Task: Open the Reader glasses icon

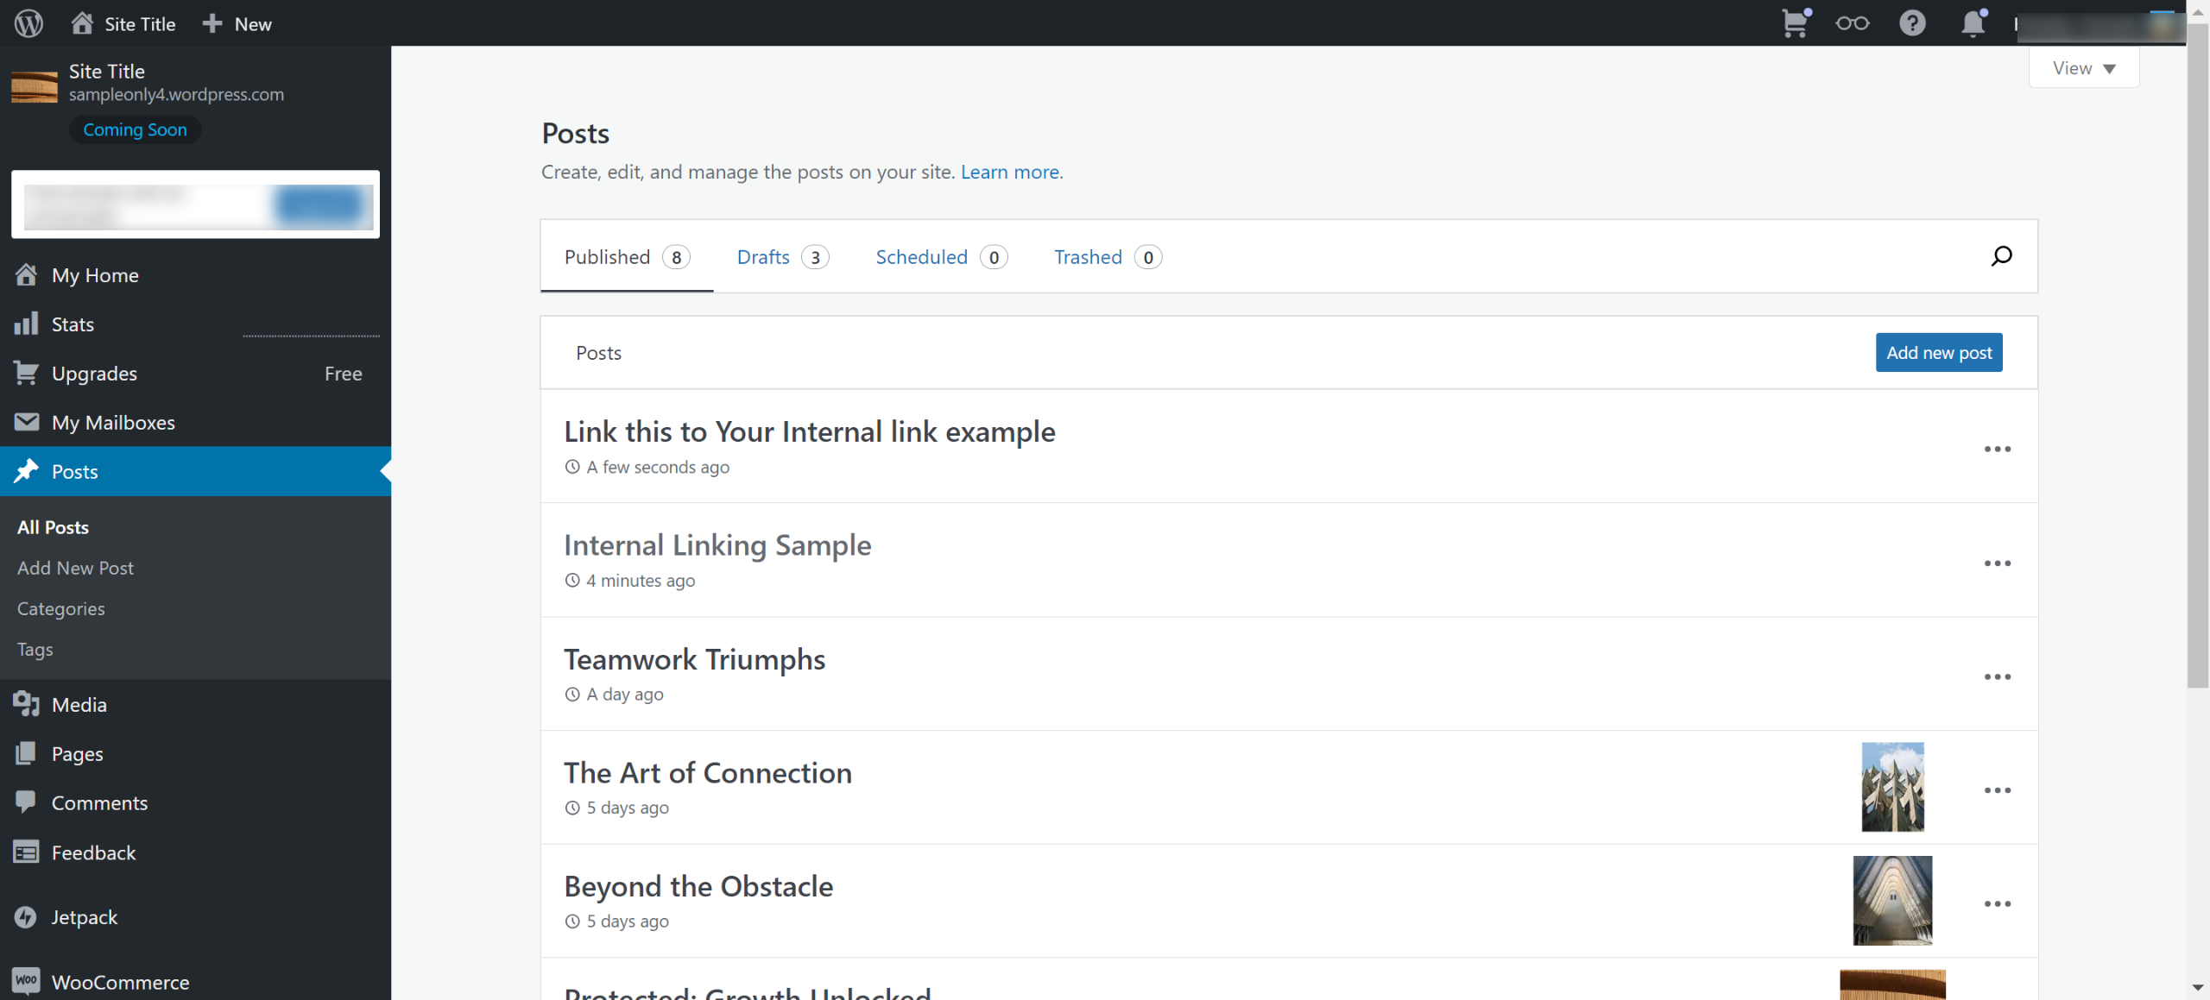Action: [1852, 23]
